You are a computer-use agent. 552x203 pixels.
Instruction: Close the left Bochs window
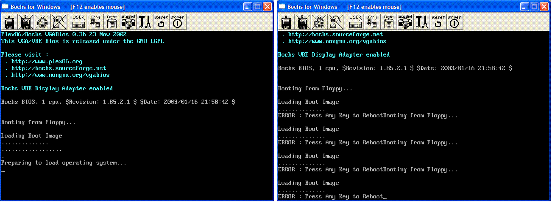(267, 7)
